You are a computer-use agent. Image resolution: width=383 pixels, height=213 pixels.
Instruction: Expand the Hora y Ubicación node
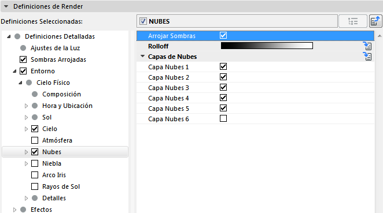(x=26, y=106)
